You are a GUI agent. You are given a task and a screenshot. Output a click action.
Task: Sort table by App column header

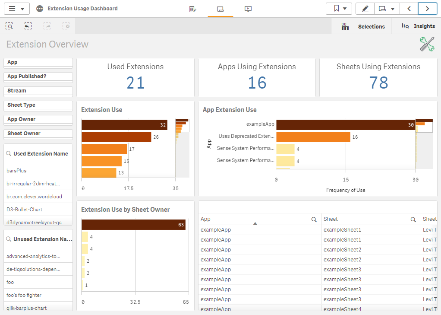click(x=205, y=219)
